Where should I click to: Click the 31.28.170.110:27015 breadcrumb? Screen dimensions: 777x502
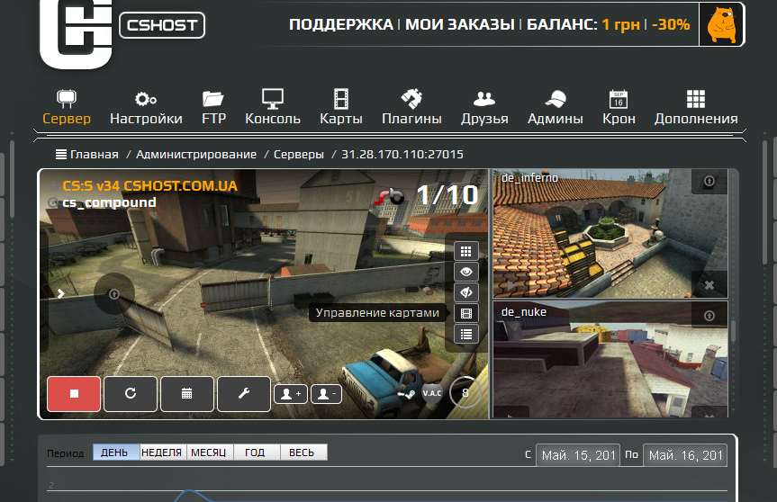coord(402,155)
